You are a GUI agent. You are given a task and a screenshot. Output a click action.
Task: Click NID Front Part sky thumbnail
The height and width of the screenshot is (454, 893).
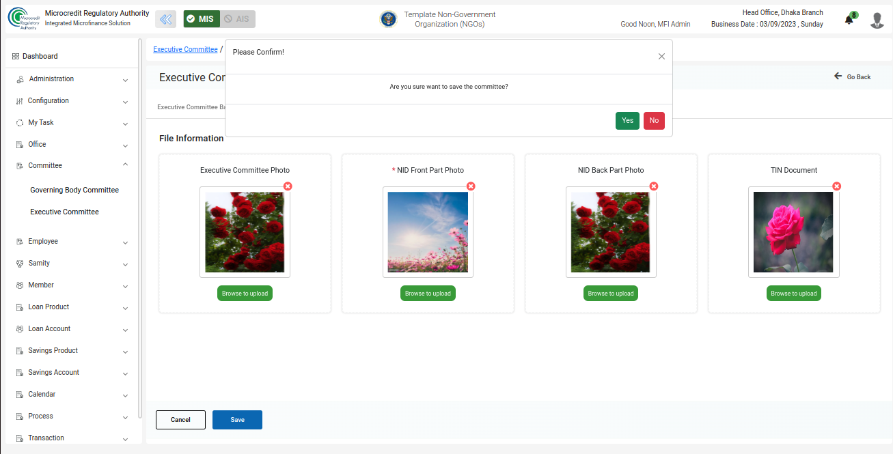tap(428, 232)
